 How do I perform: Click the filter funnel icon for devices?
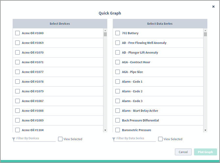click(x=13, y=139)
